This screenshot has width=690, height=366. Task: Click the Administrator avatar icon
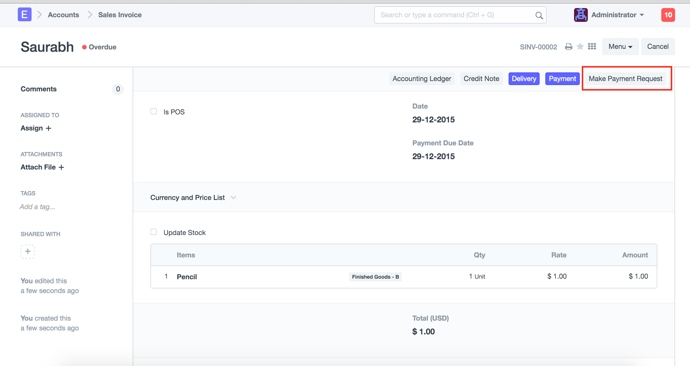pyautogui.click(x=581, y=15)
